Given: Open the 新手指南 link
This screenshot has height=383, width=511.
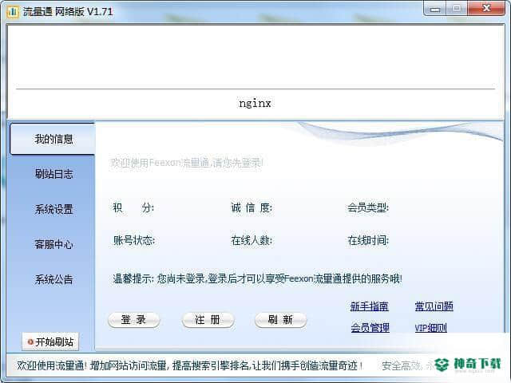Looking at the screenshot, I should (369, 306).
